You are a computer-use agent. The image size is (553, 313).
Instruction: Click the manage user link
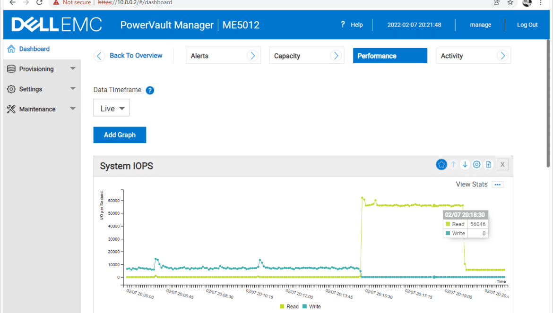pos(480,25)
